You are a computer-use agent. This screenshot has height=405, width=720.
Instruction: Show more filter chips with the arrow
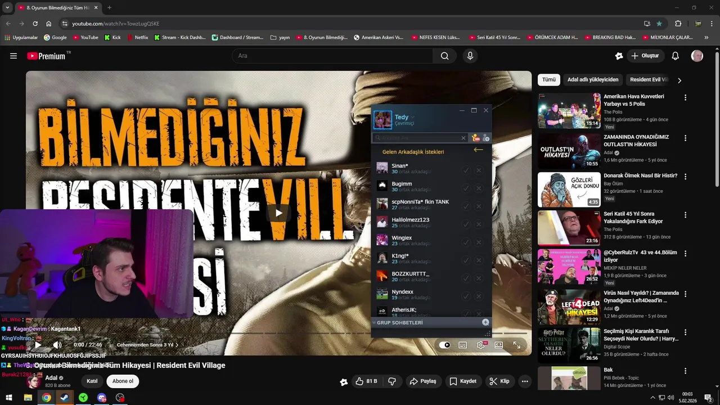tap(679, 80)
